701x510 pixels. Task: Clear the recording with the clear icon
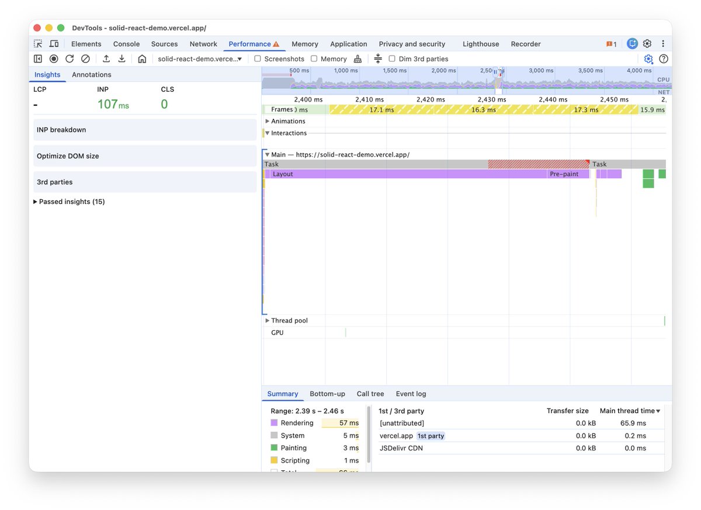pyautogui.click(x=85, y=59)
